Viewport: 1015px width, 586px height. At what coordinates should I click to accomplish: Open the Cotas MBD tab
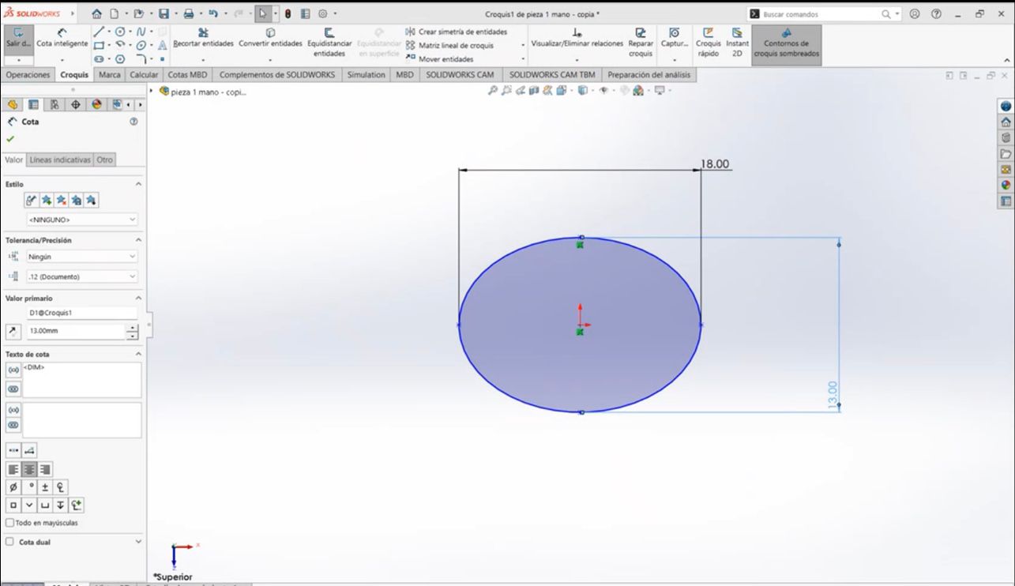[187, 75]
